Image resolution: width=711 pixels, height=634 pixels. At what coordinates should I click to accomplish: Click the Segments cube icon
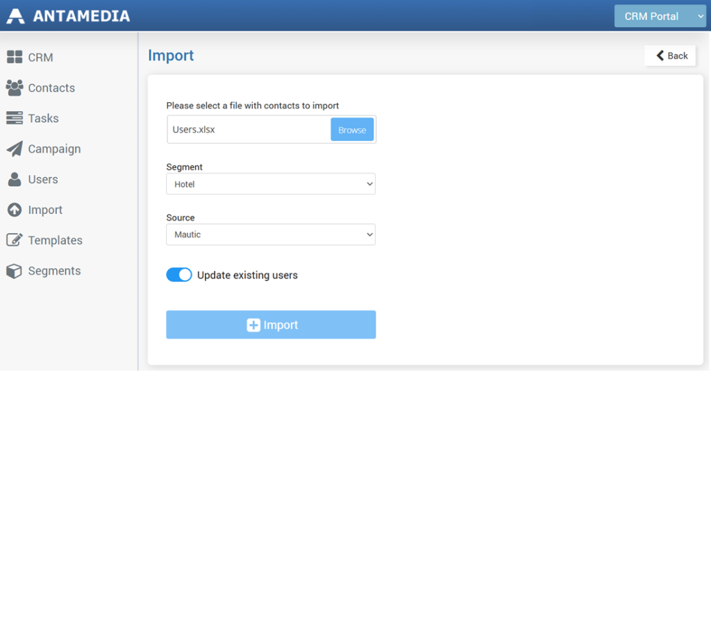click(15, 271)
